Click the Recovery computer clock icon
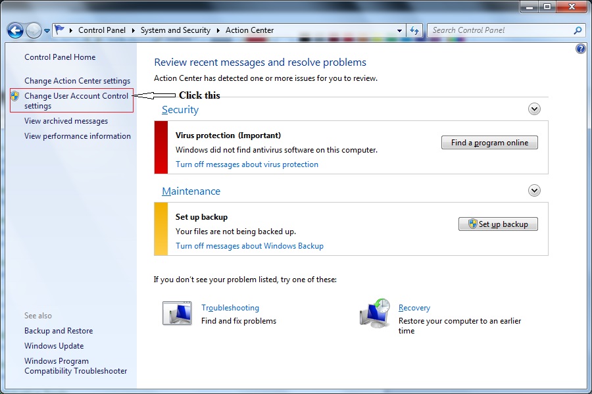 point(375,313)
